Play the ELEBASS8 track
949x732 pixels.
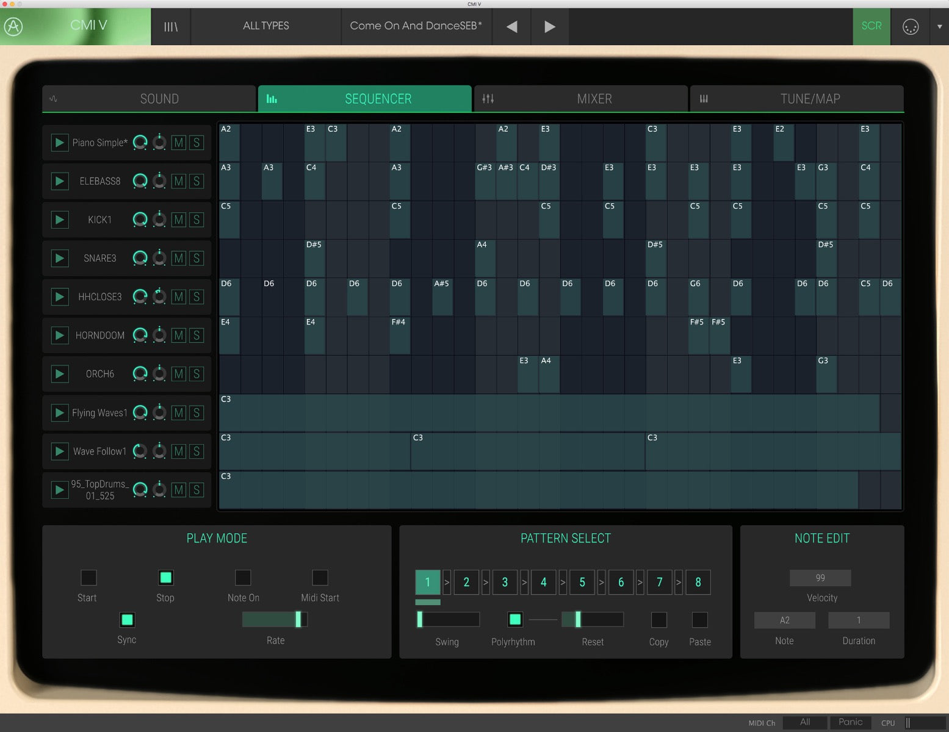[59, 181]
